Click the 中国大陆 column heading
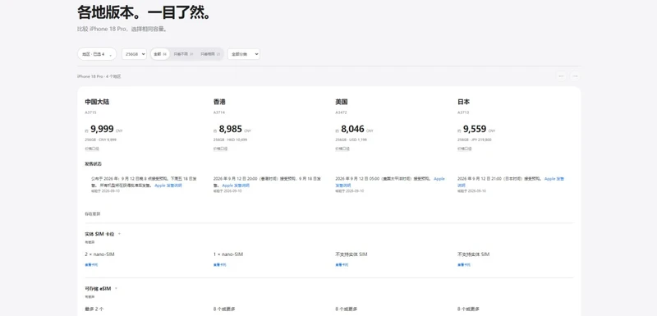 click(x=97, y=102)
